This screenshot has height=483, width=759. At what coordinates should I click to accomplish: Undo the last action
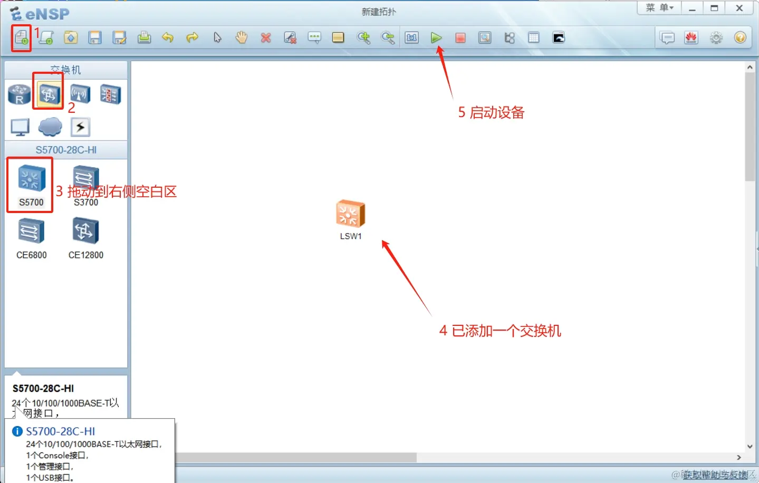pyautogui.click(x=168, y=37)
